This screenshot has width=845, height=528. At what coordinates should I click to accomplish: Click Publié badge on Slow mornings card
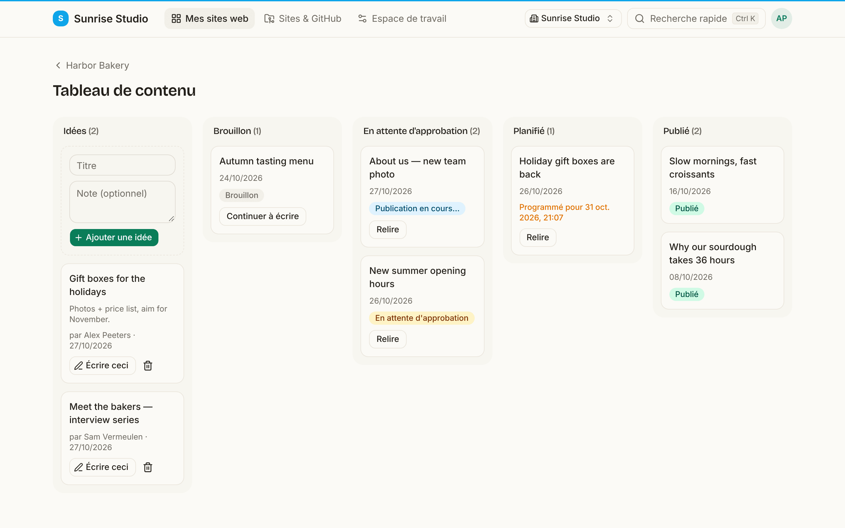687,209
